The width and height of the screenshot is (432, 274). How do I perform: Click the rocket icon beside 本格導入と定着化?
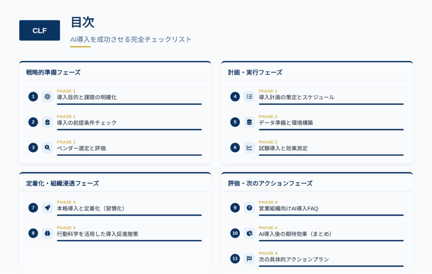47,208
